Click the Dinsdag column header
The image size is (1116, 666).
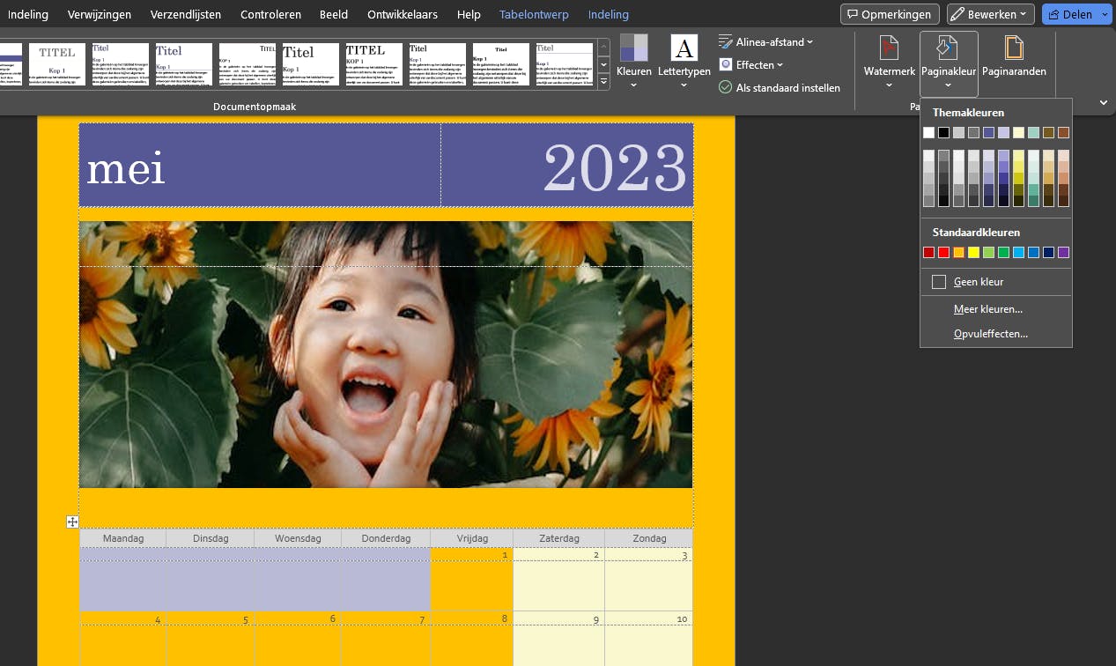pyautogui.click(x=211, y=538)
